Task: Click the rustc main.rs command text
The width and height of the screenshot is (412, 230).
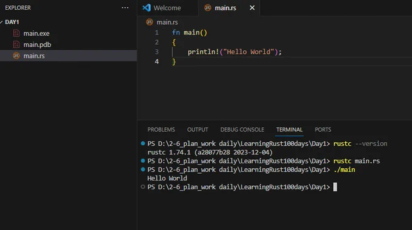Action: pyautogui.click(x=356, y=161)
